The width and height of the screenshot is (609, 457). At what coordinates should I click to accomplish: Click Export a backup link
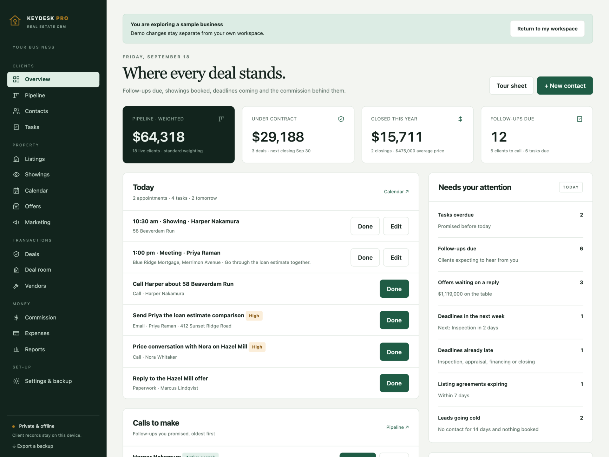33,446
